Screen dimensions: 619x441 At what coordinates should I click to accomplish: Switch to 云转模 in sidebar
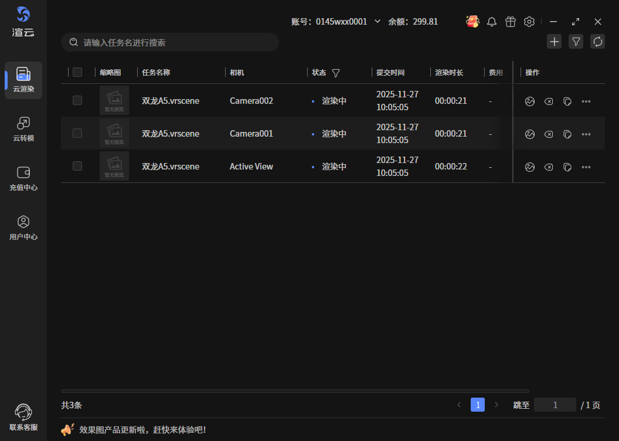(23, 129)
